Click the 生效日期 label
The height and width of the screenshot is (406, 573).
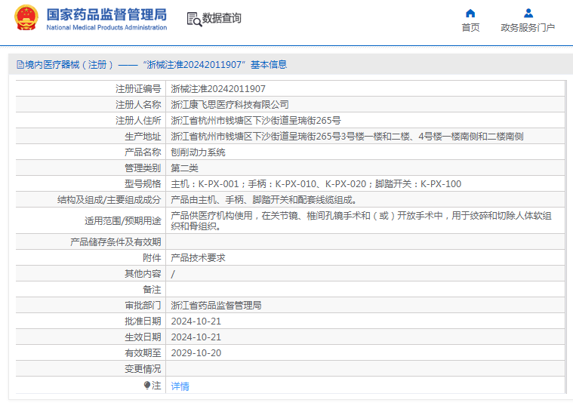tap(143, 337)
